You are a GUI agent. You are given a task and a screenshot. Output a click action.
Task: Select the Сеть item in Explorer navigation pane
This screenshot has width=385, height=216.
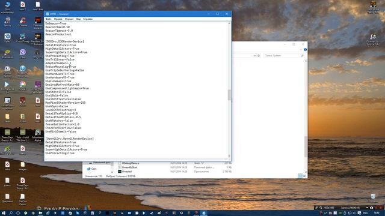tap(92, 169)
